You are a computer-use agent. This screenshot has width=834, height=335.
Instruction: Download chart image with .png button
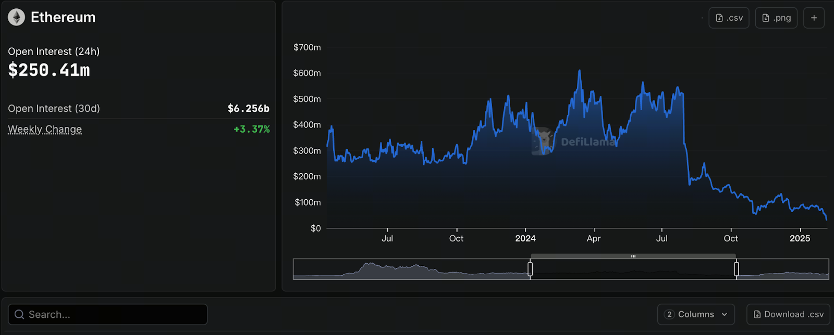[x=776, y=18]
